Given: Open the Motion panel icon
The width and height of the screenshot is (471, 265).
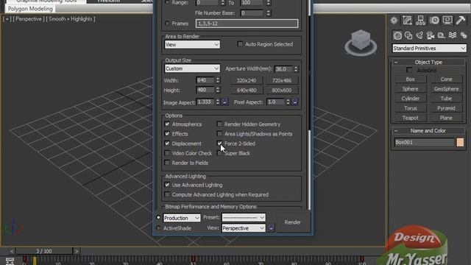Looking at the screenshot, I should tap(434, 21).
